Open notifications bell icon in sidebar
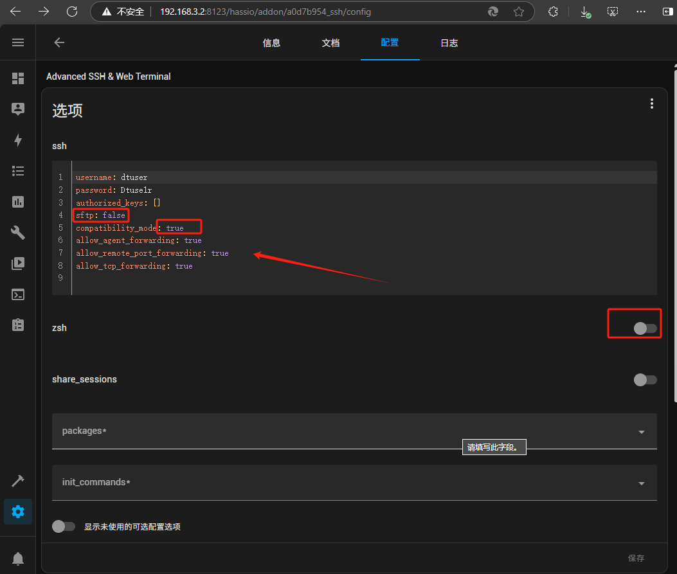The width and height of the screenshot is (677, 574). pyautogui.click(x=18, y=558)
